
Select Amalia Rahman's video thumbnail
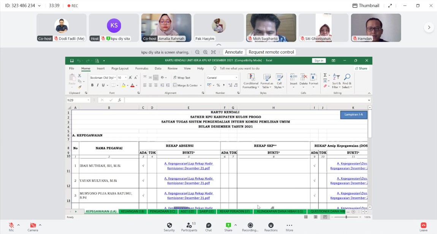click(166, 27)
